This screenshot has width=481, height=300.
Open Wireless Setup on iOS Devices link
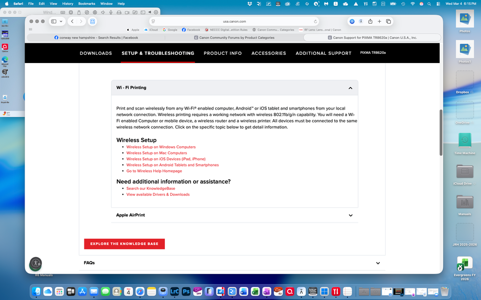(166, 159)
